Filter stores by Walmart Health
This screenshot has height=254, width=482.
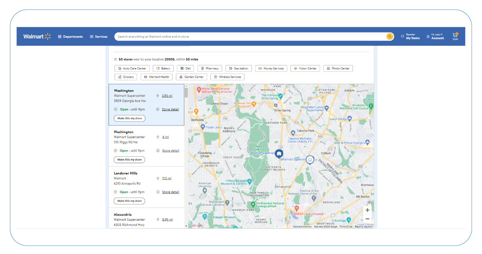tap(156, 77)
